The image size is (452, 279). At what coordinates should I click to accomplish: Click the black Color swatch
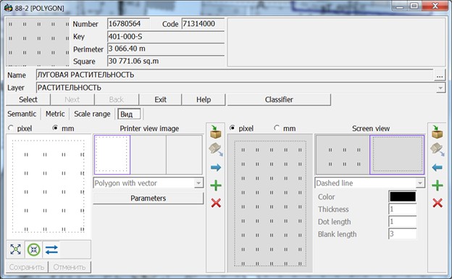403,197
